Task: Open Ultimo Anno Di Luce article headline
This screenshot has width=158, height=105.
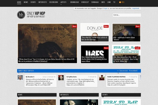Action: click(46, 60)
